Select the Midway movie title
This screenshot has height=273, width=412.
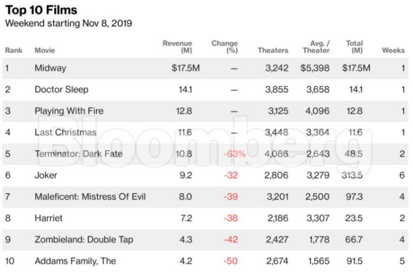pos(50,68)
